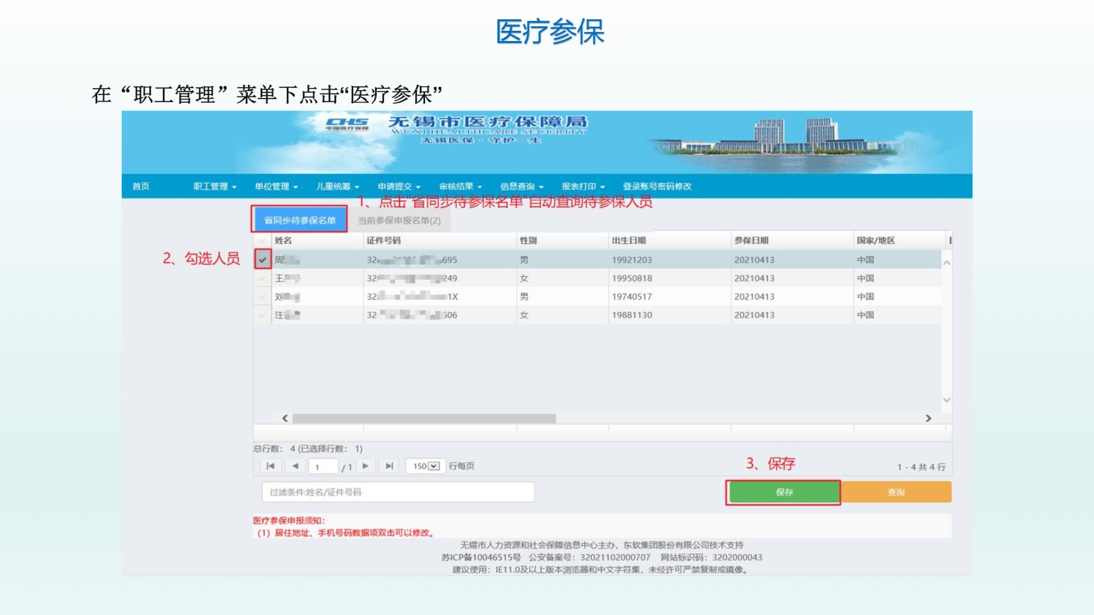This screenshot has width=1094, height=615.
Task: Uncheck the first row checkbox (周)
Action: pos(262,260)
